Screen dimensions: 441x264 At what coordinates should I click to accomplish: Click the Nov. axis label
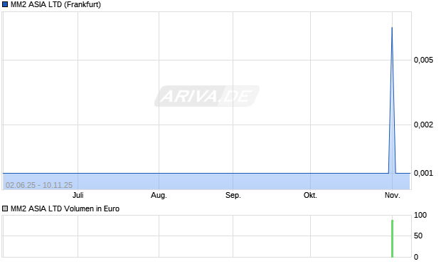[x=393, y=195]
